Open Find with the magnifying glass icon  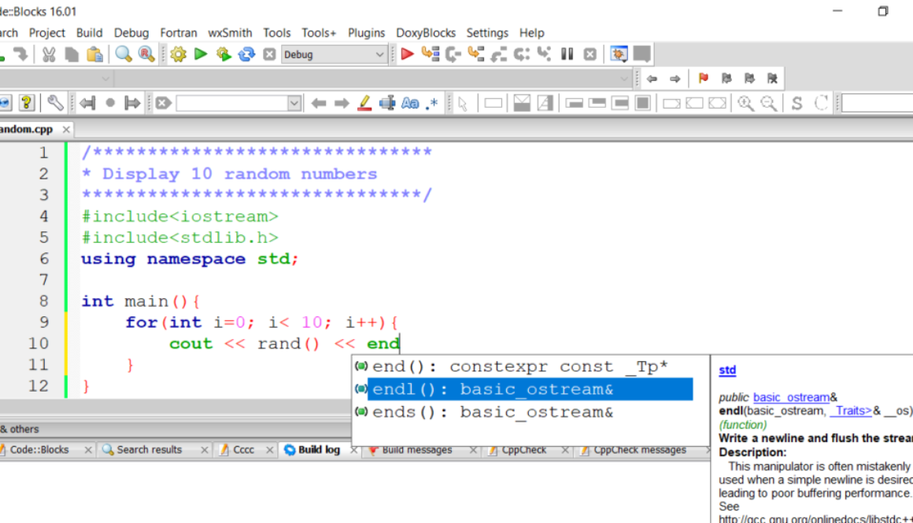click(124, 54)
